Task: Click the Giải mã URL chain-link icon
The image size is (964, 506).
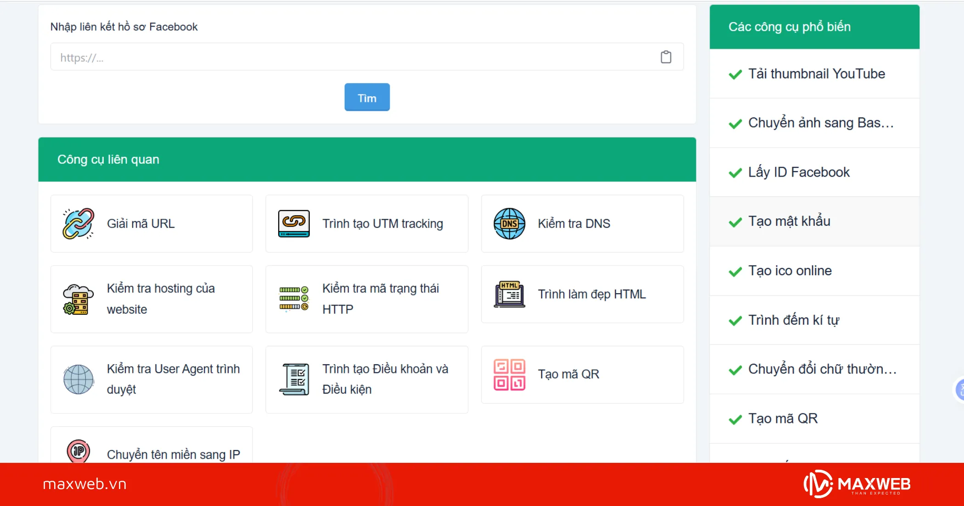Action: pyautogui.click(x=78, y=223)
